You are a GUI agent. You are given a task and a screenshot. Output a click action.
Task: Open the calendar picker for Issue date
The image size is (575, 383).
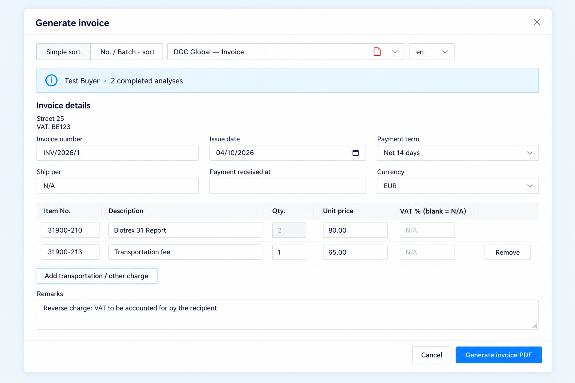(355, 153)
